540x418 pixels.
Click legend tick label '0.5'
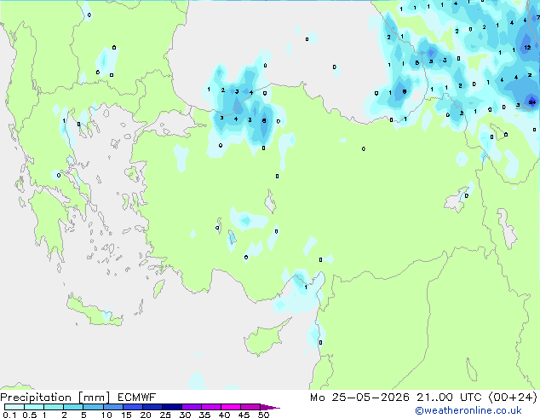coord(30,415)
